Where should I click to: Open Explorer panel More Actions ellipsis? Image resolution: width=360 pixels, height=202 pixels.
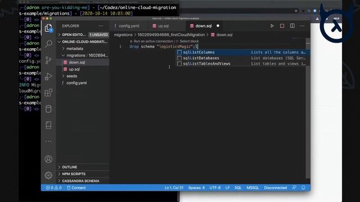pos(101,26)
